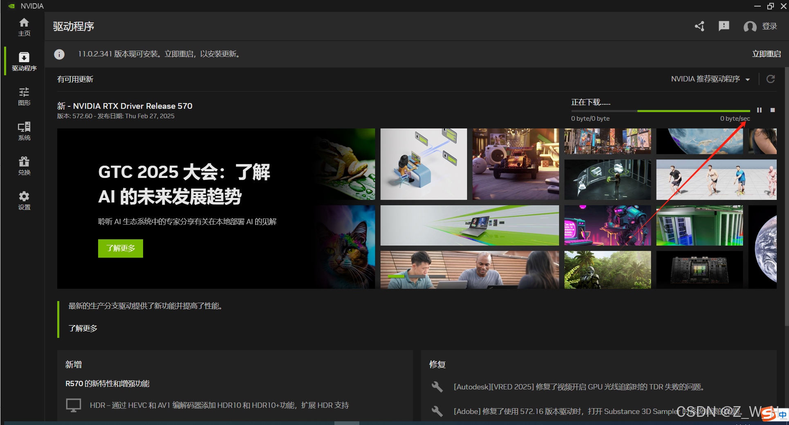The height and width of the screenshot is (425, 789).
Task: Open the green streak laptop thumbnail
Action: click(x=470, y=225)
